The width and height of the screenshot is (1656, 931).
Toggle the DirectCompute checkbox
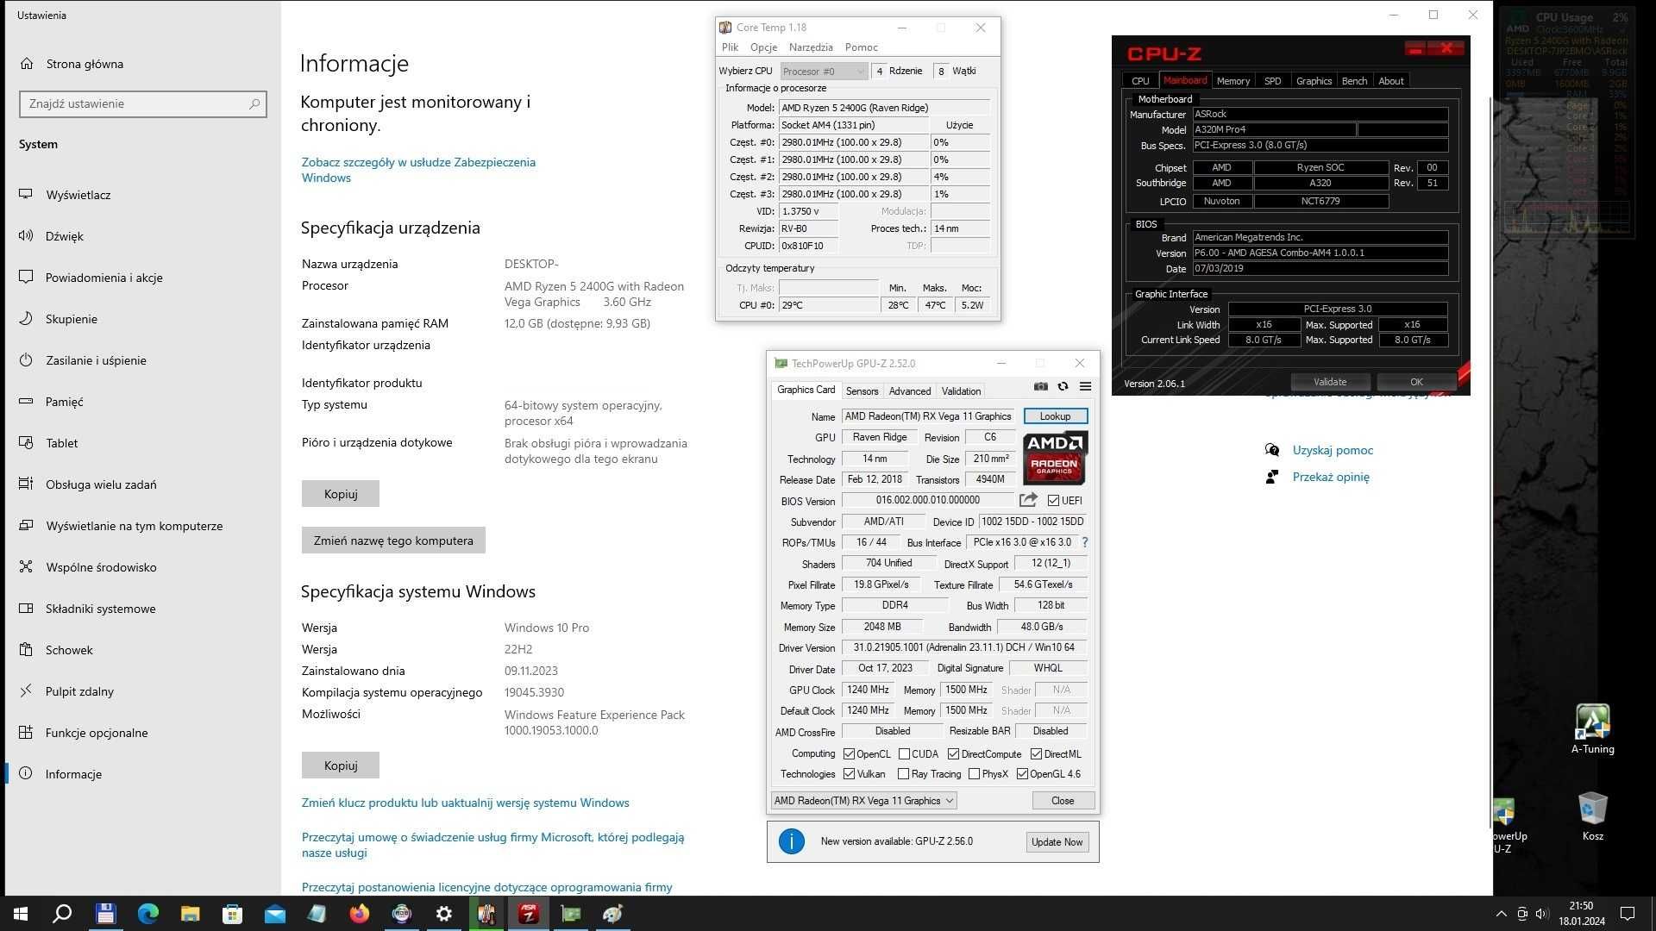953,753
